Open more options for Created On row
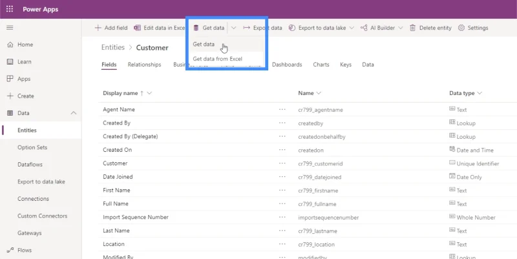Viewport: 517px width, 259px height. tap(282, 150)
